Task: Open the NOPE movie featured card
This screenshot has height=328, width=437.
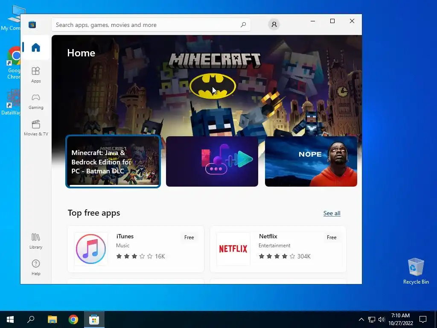Action: click(x=311, y=161)
